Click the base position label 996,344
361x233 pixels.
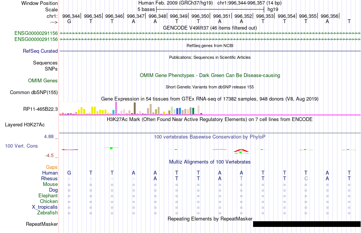point(71,16)
